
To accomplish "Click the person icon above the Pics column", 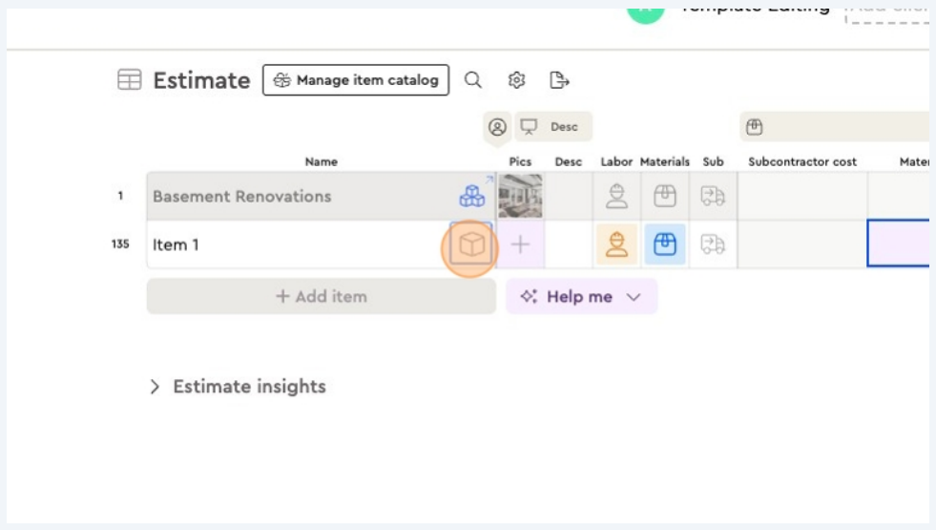I will (496, 127).
